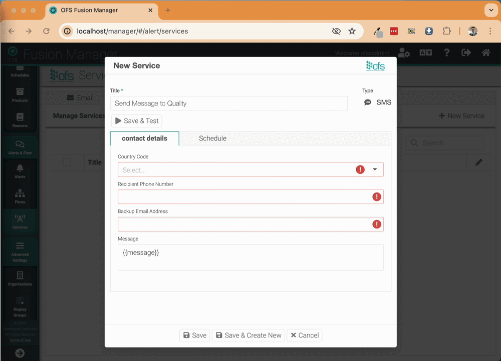Open the Reasons panel
Viewport: 501px width, 361px height.
coord(20,120)
